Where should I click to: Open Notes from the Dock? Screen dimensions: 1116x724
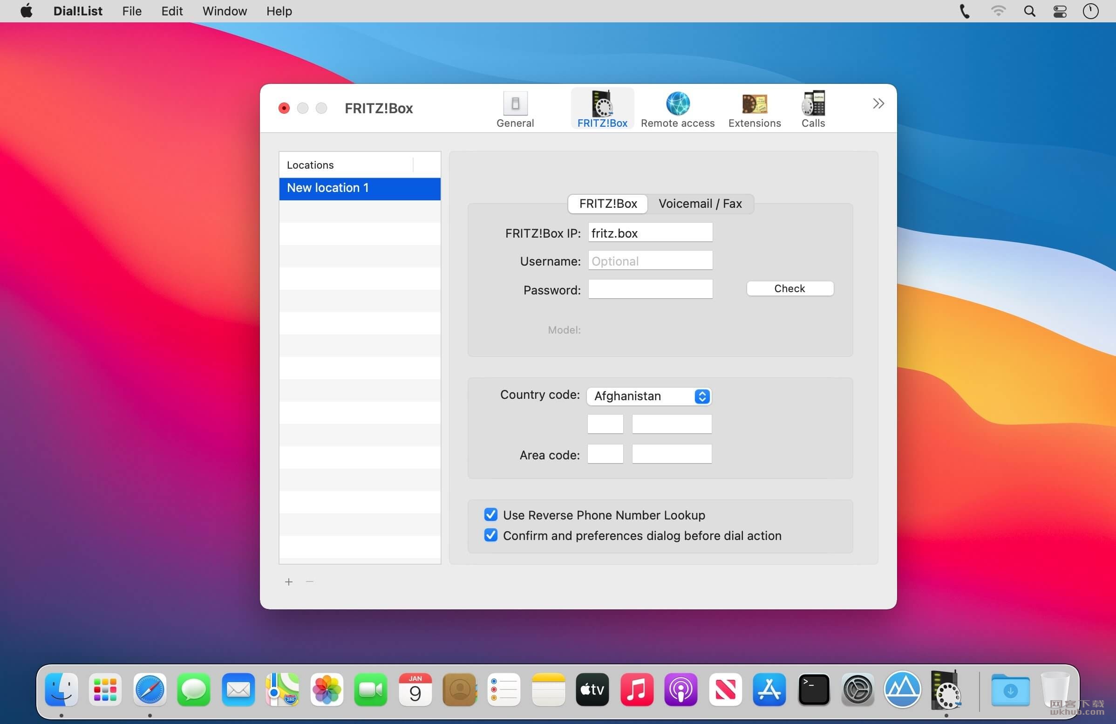click(x=548, y=690)
